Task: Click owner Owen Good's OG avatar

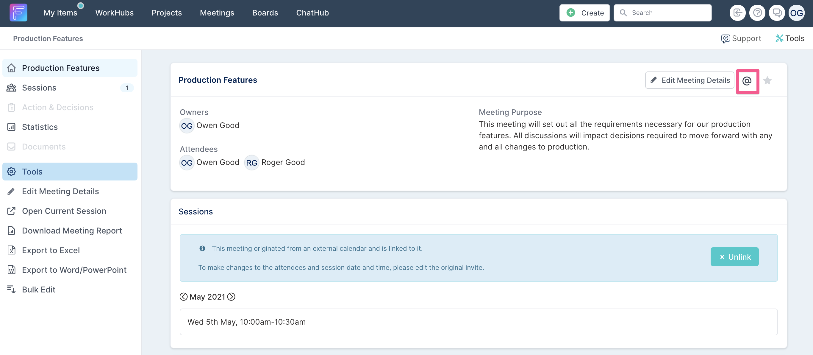Action: point(187,126)
